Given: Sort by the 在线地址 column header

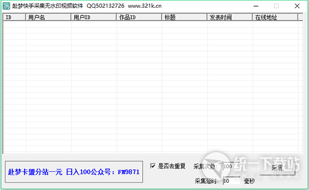Looking at the screenshot, I should point(275,18).
